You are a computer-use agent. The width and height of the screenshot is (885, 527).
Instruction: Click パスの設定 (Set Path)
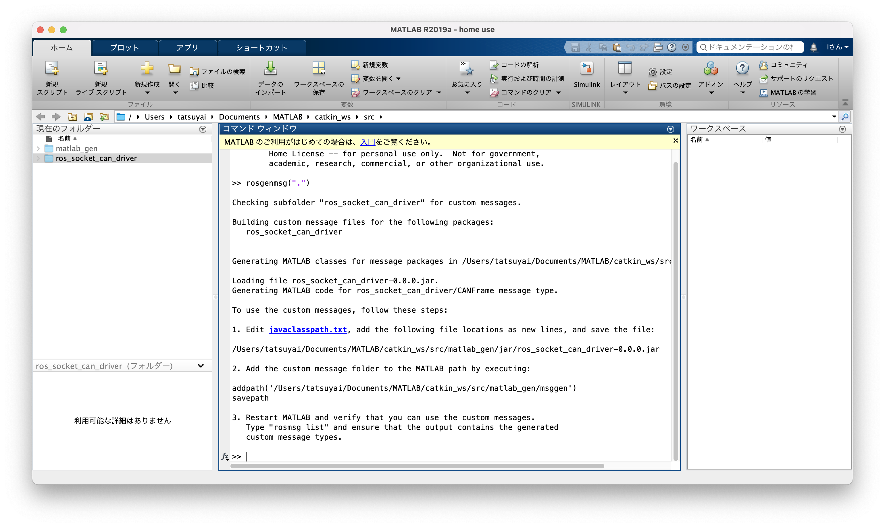tap(669, 85)
